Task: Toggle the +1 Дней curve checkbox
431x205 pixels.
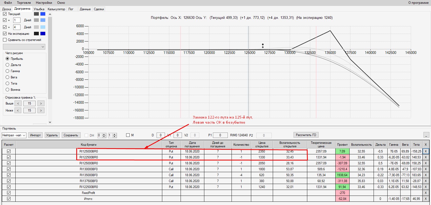Action: 5,20
